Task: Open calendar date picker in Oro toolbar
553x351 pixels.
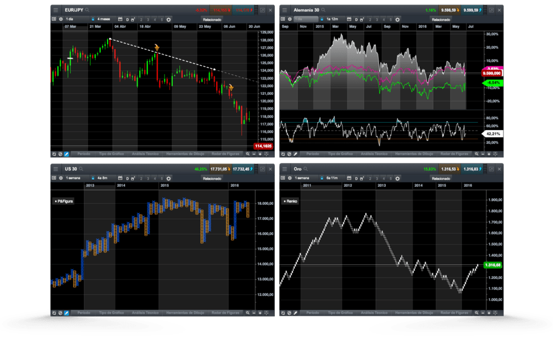Action: [x=349, y=179]
